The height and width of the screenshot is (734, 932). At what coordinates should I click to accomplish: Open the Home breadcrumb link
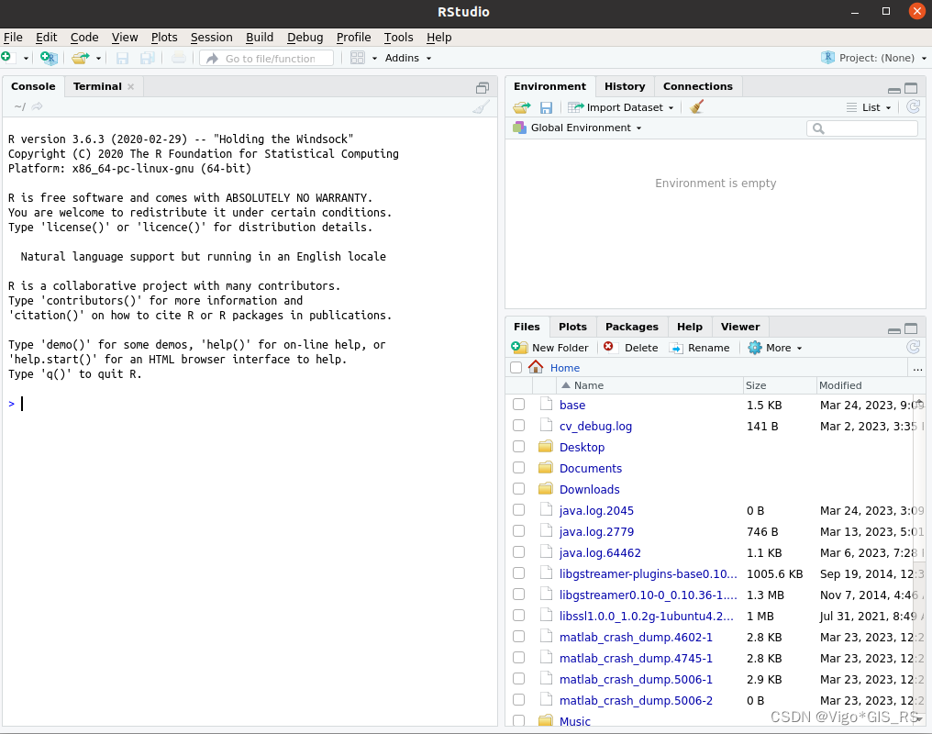[565, 368]
